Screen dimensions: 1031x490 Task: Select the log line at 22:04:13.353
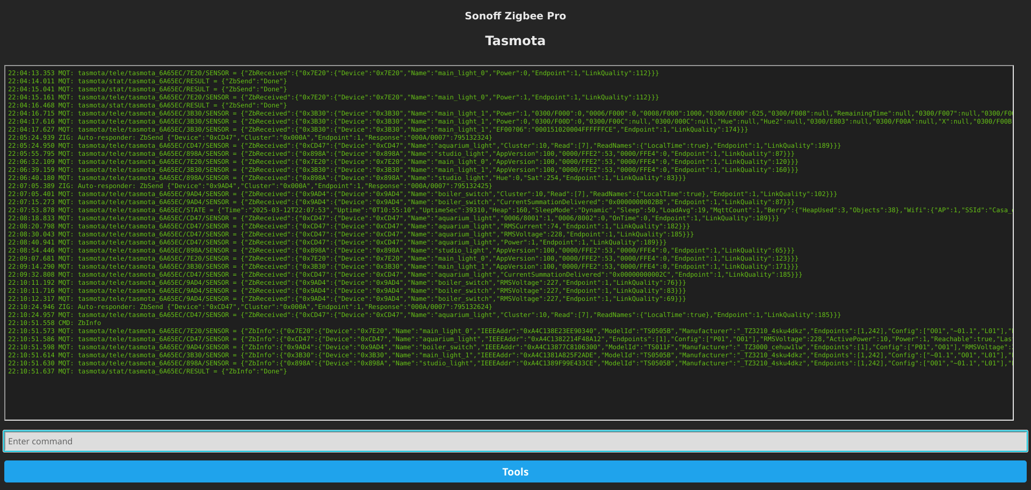tap(333, 73)
